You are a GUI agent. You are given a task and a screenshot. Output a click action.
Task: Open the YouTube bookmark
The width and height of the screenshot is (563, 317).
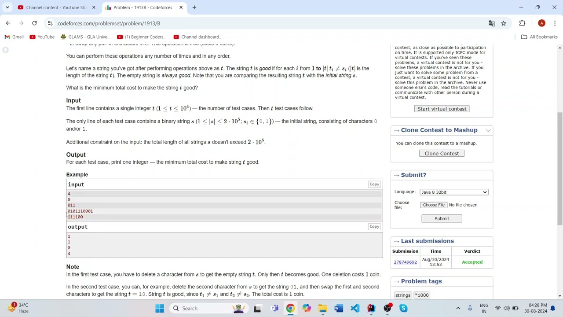42,37
